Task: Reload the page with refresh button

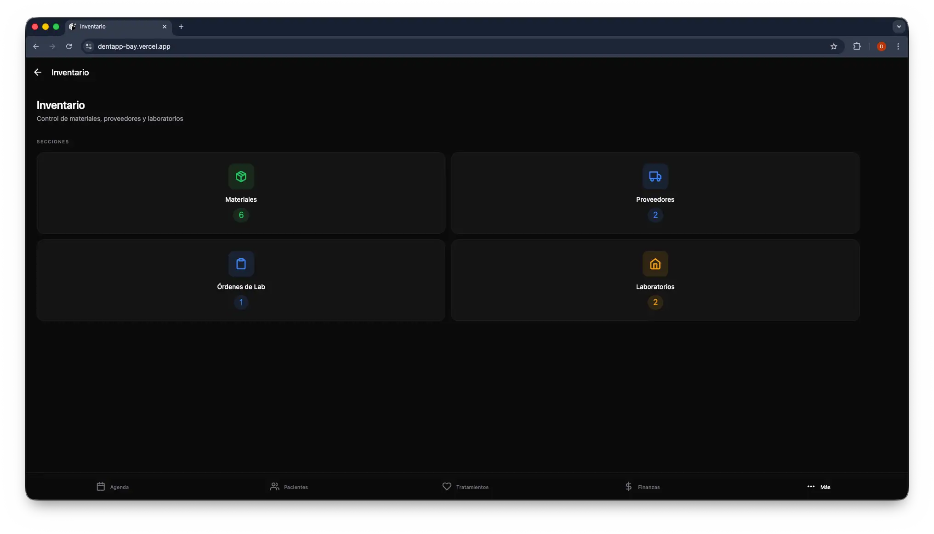Action: coord(69,46)
